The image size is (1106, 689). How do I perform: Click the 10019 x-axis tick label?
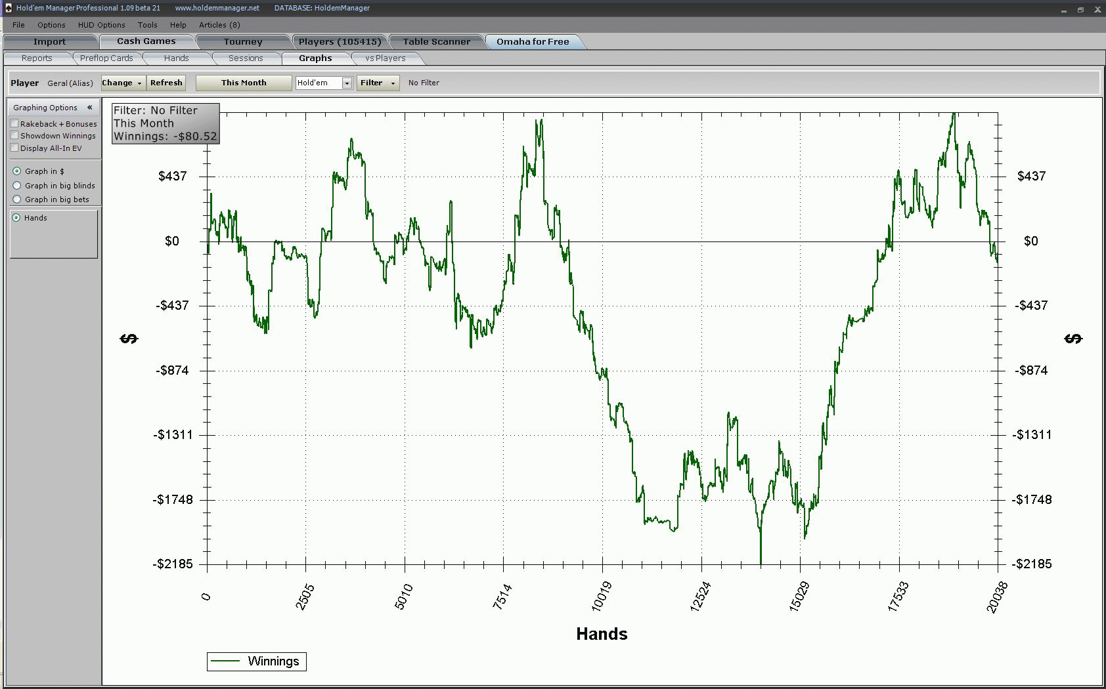pyautogui.click(x=602, y=596)
